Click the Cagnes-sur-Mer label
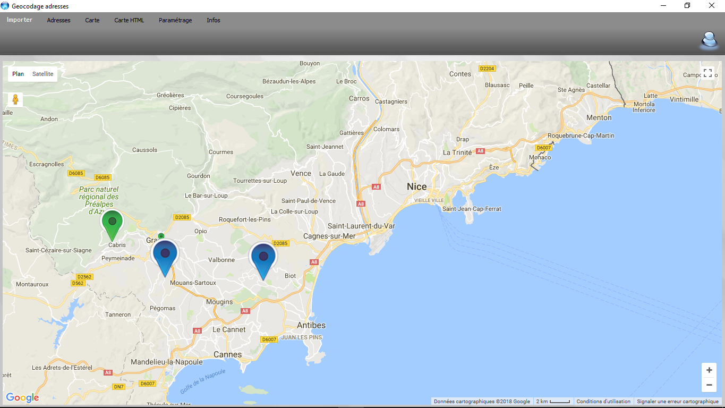 pyautogui.click(x=329, y=236)
